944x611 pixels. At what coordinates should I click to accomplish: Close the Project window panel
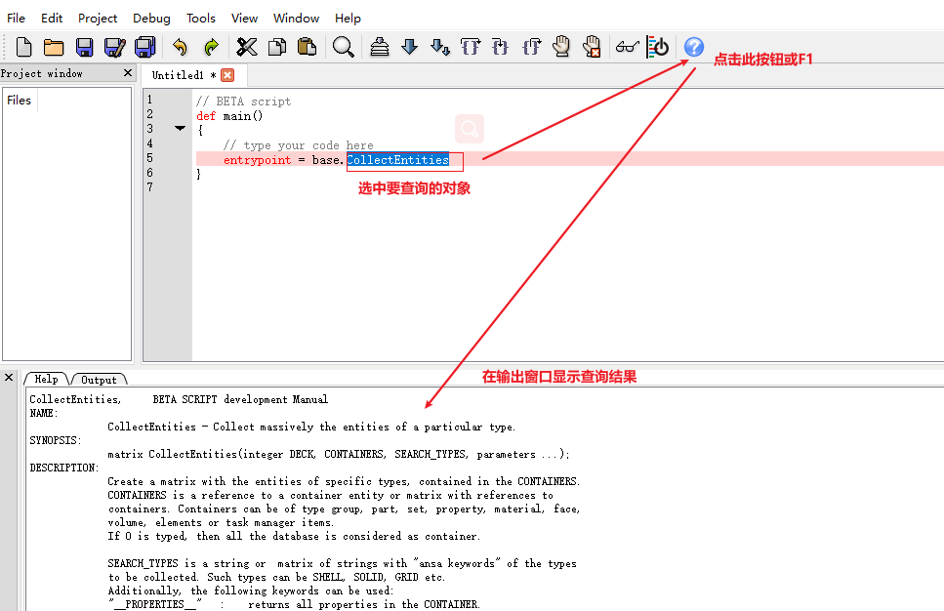coord(127,73)
